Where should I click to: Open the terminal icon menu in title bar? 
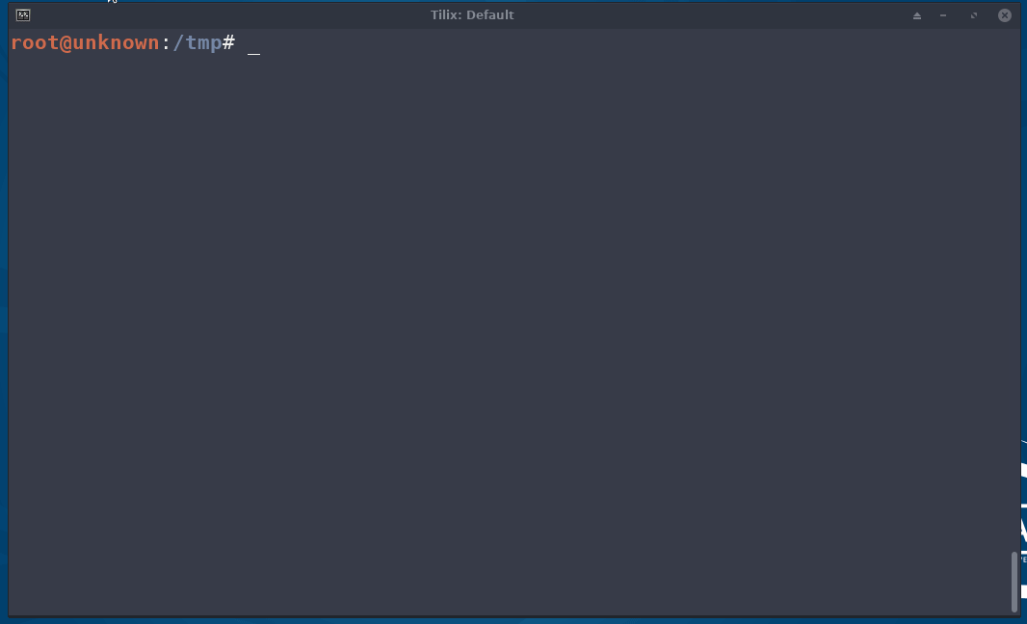point(23,15)
